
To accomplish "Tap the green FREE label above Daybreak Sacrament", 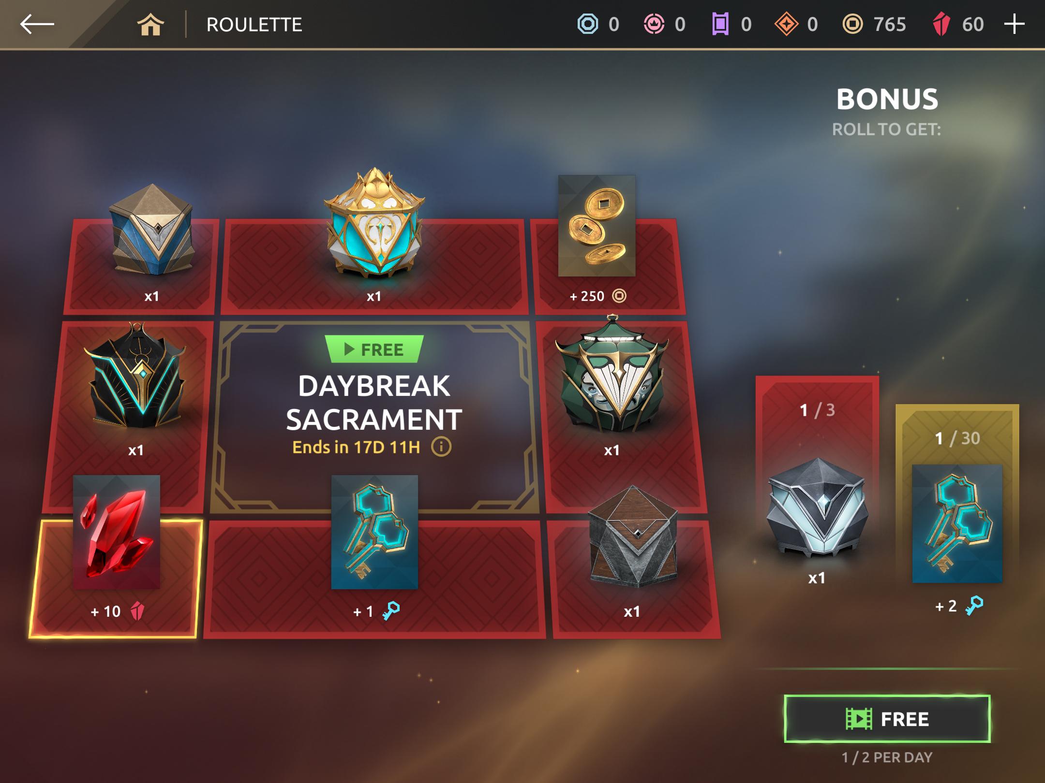I will (374, 349).
